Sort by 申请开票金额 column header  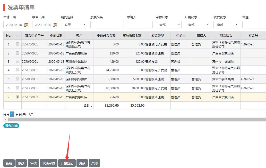[x=106, y=36]
